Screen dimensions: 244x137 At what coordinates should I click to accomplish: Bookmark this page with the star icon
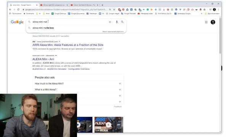click(x=114, y=10)
